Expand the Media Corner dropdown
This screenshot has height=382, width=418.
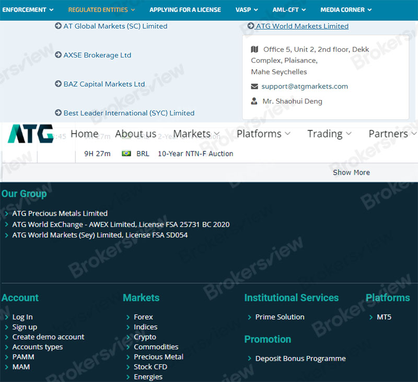[346, 9]
